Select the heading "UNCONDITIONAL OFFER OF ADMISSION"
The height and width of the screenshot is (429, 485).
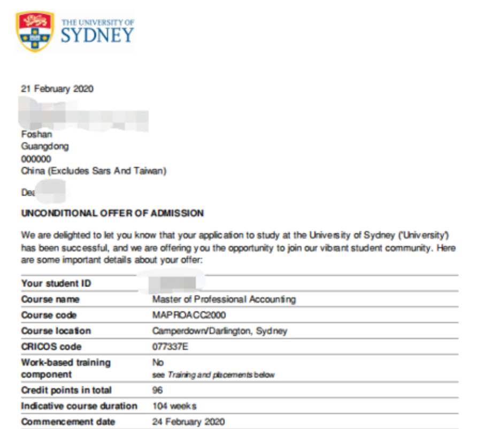pyautogui.click(x=113, y=213)
